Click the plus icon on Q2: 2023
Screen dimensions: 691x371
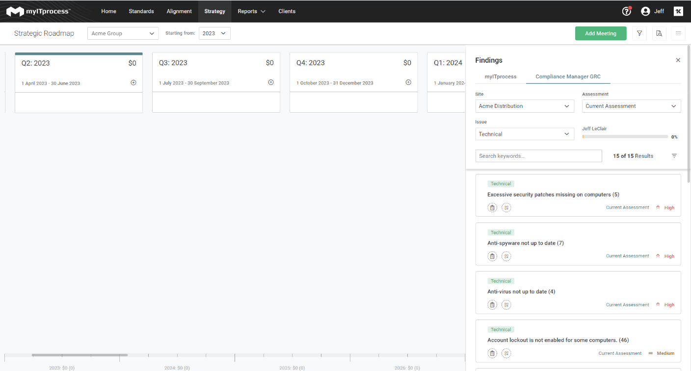(x=133, y=82)
